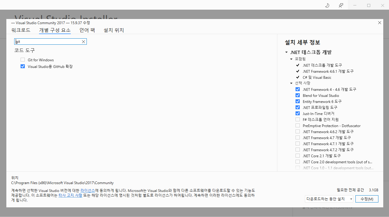The height and width of the screenshot is (217, 389).
Task: Click the C# 및 Visual Basic item
Action: [317, 77]
